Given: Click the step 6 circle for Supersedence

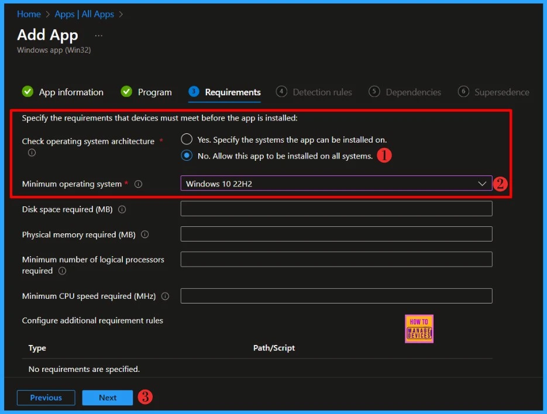Looking at the screenshot, I should pyautogui.click(x=463, y=91).
